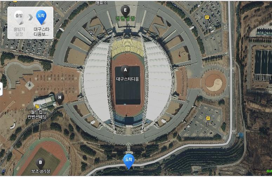This screenshot has height=179, width=272.
Task: Click the gray 출발 pin in route panel
Action: [x=19, y=17]
